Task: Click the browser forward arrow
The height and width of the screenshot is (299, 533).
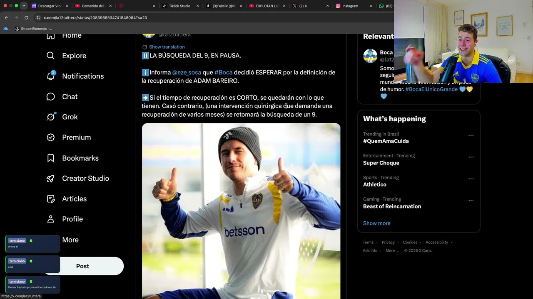Action: 16,18
